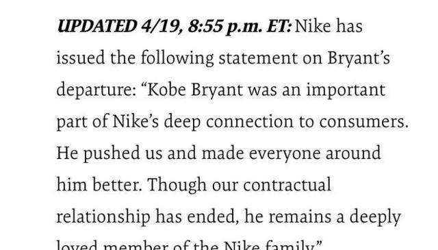Click the word "everyone" in the statement
This screenshot has width=438, height=250.
285,154
